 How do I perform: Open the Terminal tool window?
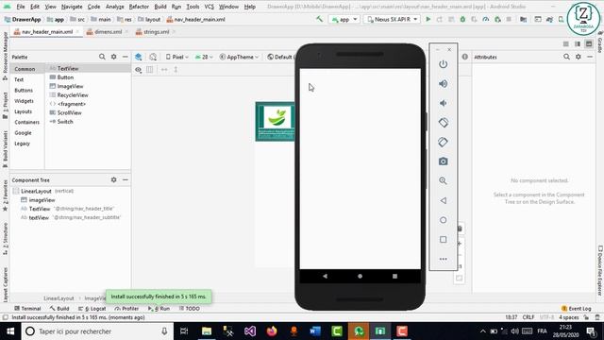click(27, 309)
